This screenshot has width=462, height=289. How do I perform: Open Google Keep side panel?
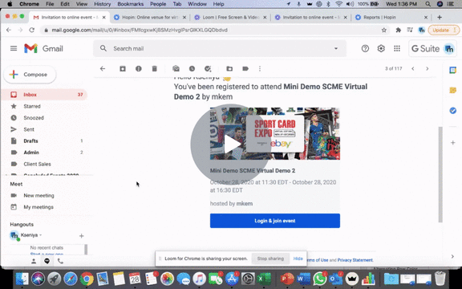tap(453, 90)
